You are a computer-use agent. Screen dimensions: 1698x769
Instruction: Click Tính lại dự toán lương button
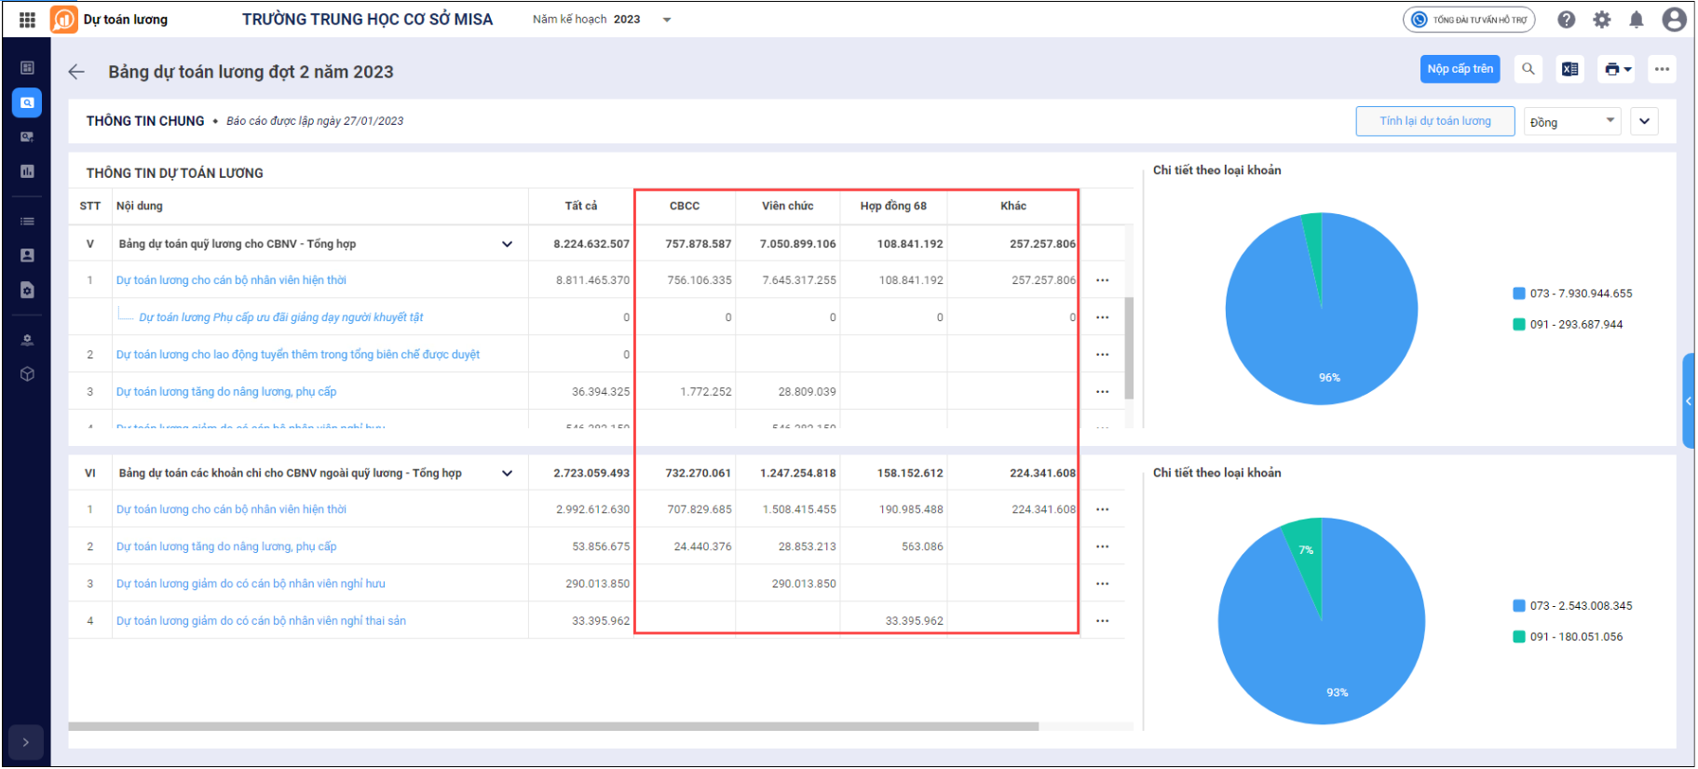click(1434, 121)
